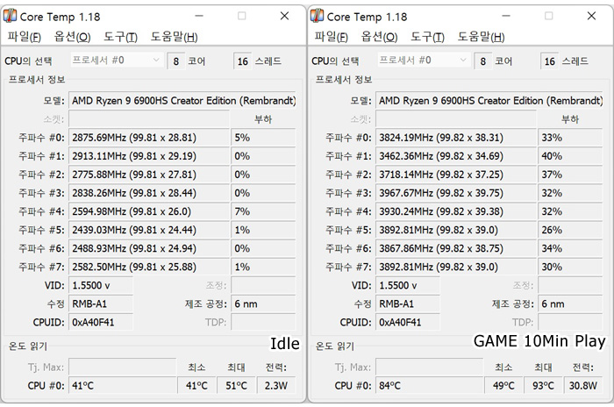Click 34% load value in right window

[x=570, y=248]
